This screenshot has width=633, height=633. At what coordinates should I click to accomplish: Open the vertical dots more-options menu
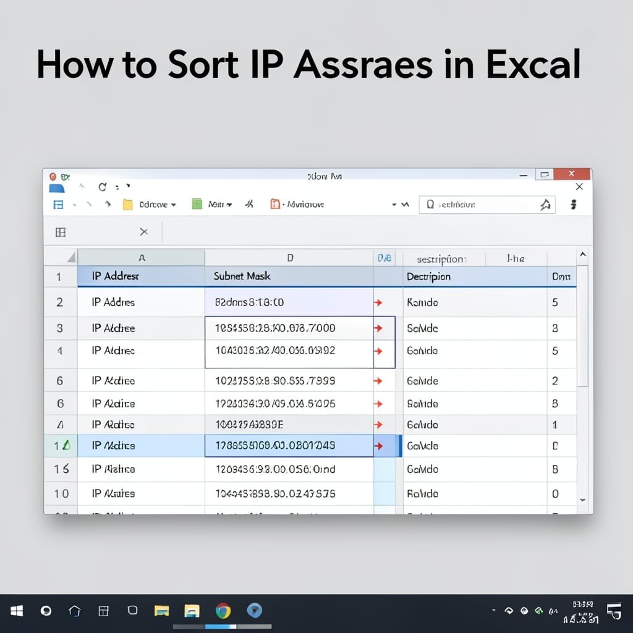pyautogui.click(x=573, y=205)
